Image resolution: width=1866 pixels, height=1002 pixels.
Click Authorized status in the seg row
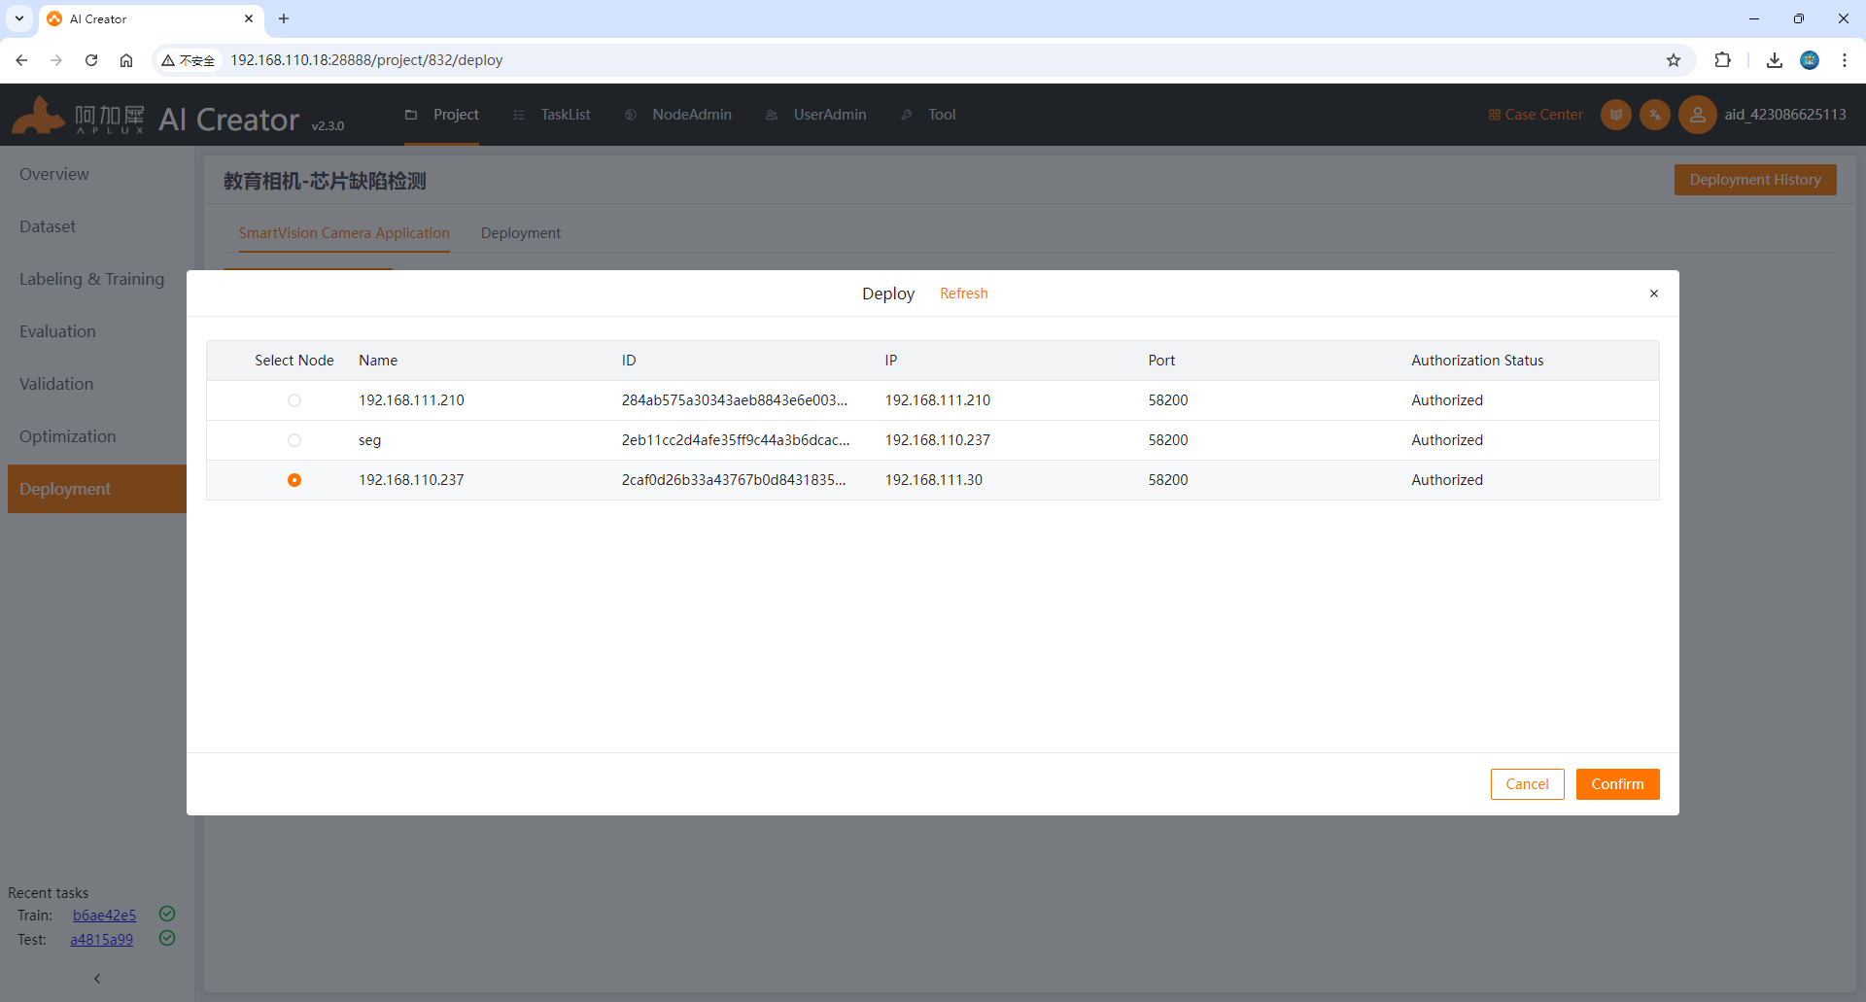(x=1447, y=440)
